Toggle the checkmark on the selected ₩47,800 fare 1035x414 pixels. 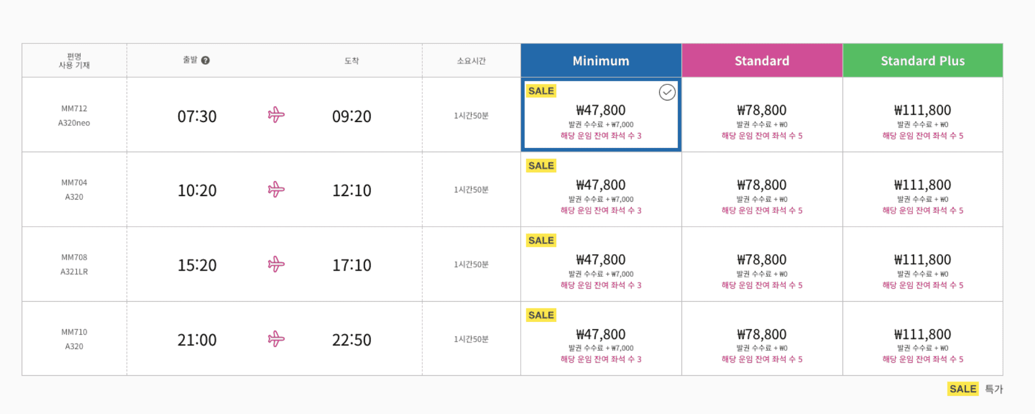point(667,93)
